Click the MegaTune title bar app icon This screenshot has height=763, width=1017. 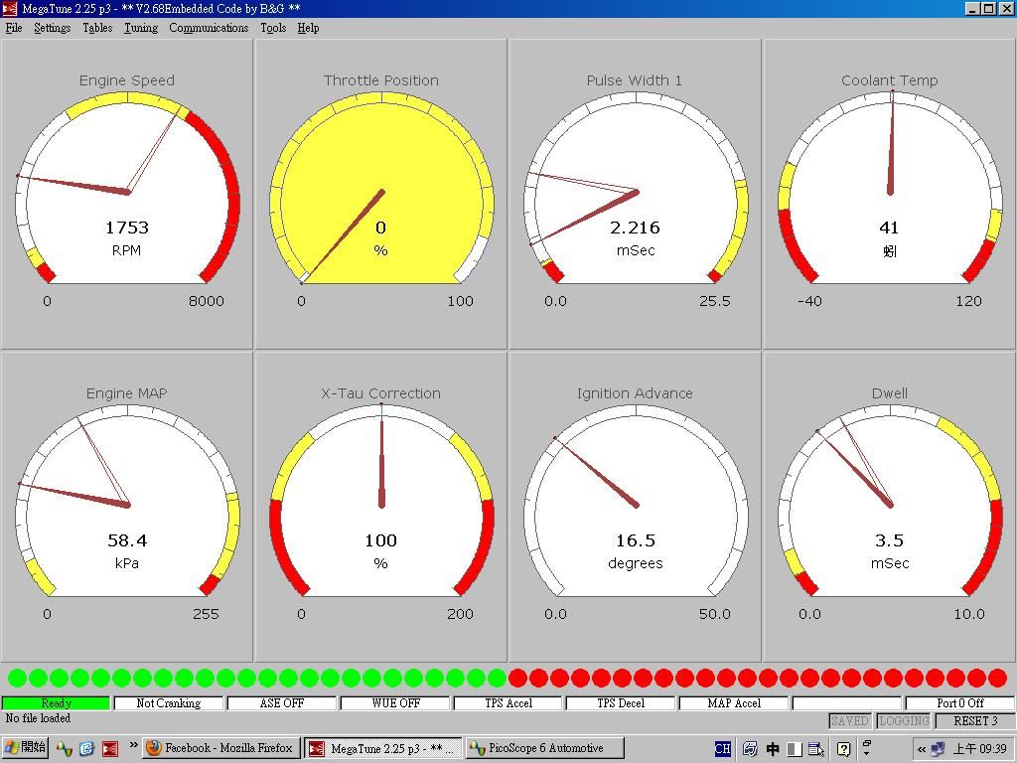[9, 9]
